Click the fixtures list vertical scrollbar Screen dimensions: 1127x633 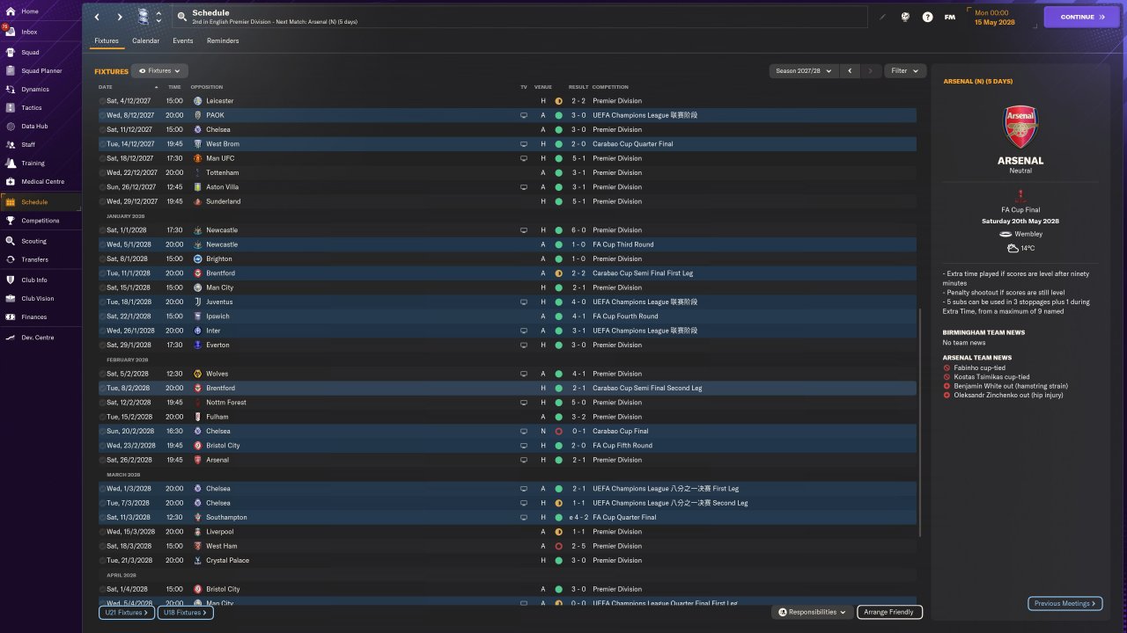(922, 422)
